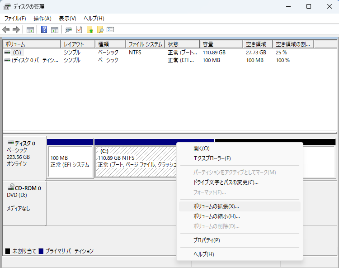Click the Forward arrow toolbar icon
339x268 pixels.
pos(16,29)
